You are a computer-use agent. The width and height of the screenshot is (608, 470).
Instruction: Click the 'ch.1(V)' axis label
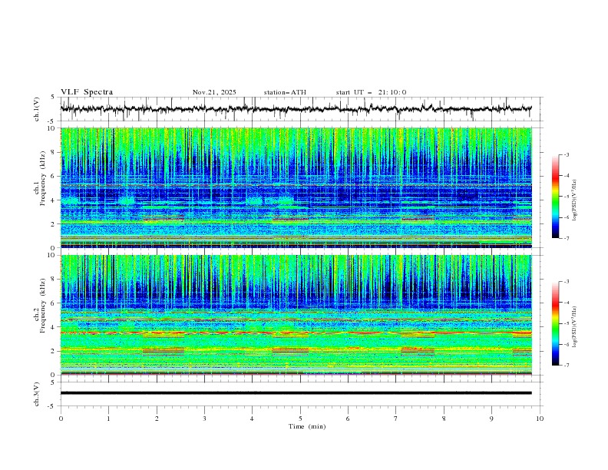tap(37, 109)
